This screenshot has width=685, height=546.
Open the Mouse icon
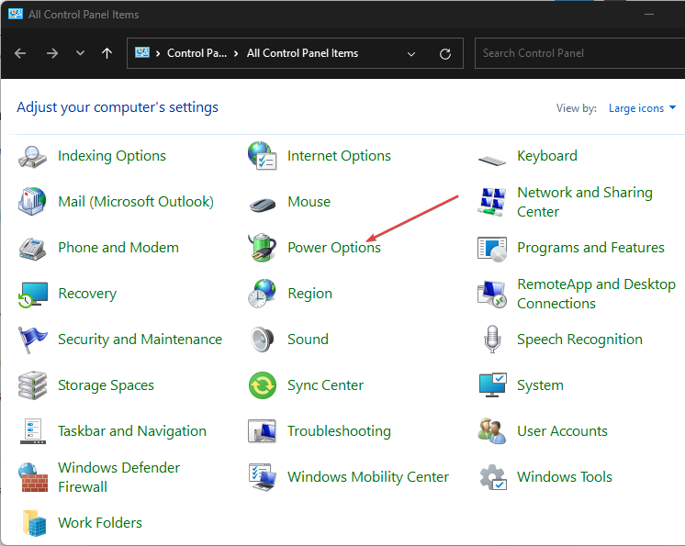click(x=263, y=202)
